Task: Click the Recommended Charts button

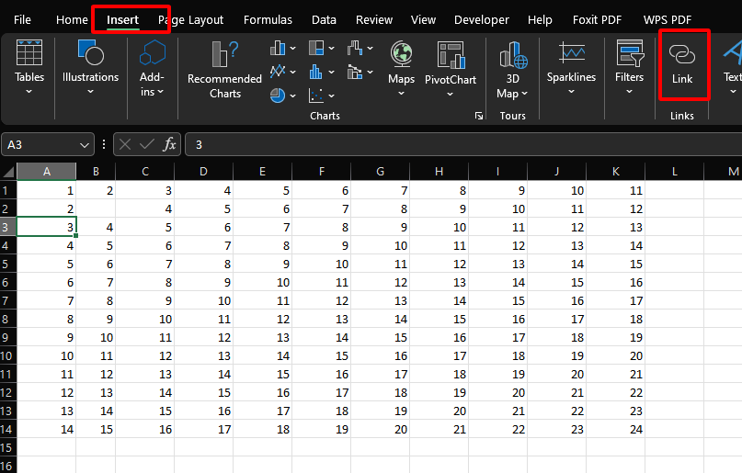Action: (224, 69)
